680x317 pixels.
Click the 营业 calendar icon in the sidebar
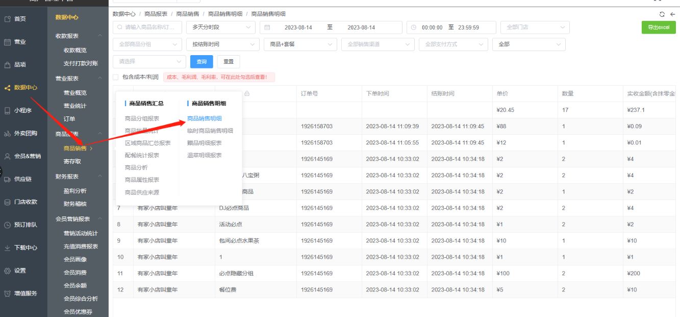(7, 42)
